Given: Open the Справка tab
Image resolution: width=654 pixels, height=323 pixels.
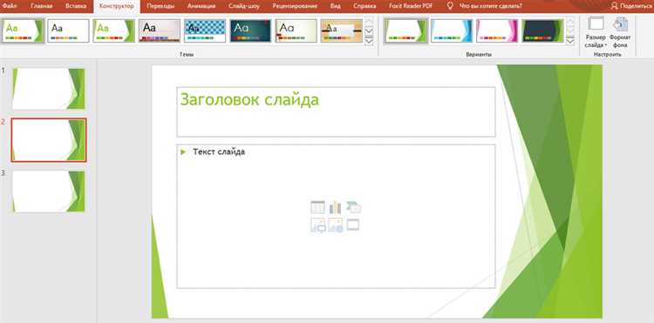Looking at the screenshot, I should 364,6.
